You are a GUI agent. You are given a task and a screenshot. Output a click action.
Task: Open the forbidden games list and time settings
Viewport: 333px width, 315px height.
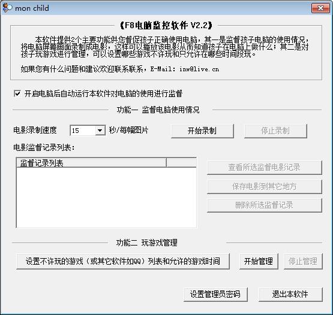123,261
